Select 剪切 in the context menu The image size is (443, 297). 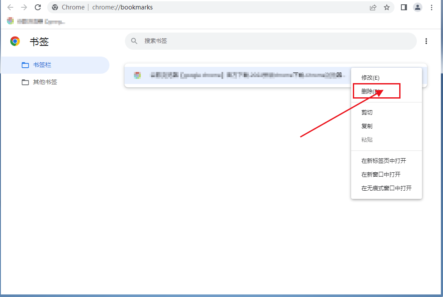point(367,112)
